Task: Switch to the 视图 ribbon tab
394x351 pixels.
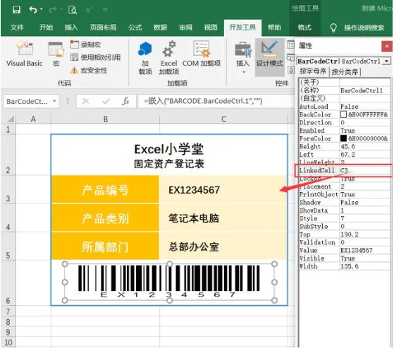Action: [x=211, y=28]
